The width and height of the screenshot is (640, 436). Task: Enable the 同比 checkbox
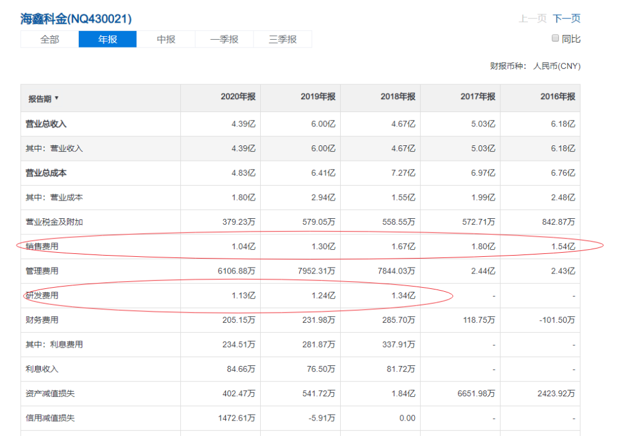(x=555, y=39)
